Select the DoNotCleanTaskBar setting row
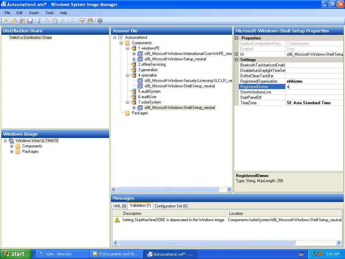This screenshot has width=345, height=259. coord(291,76)
